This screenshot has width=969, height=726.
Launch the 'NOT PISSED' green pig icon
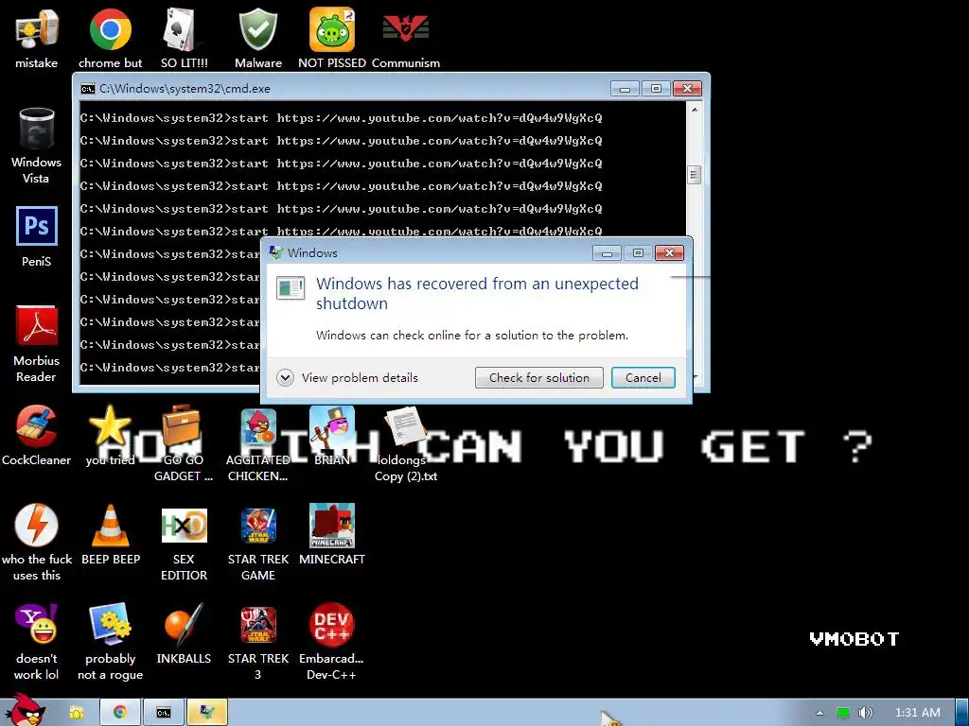coord(332,38)
